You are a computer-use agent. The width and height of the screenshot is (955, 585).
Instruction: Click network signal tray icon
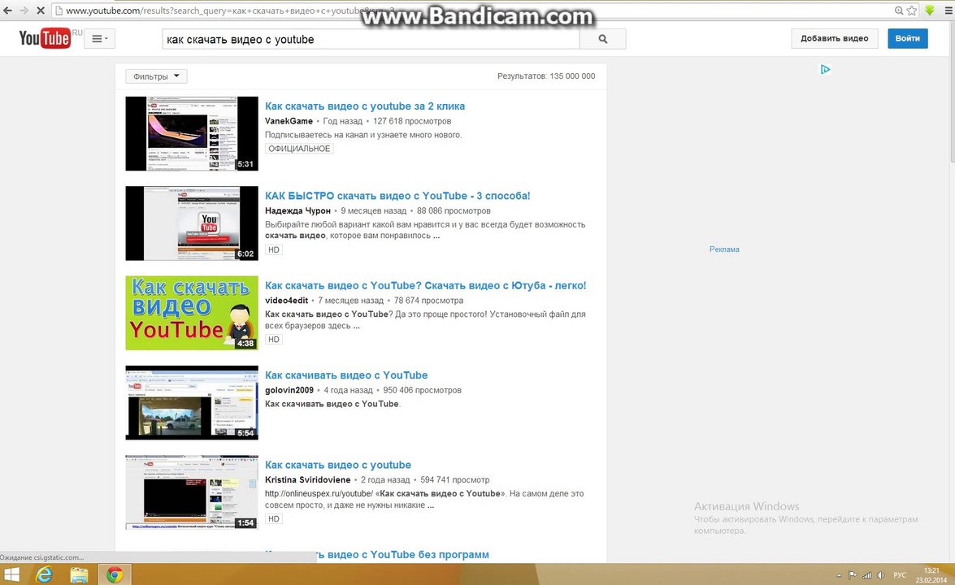click(866, 575)
